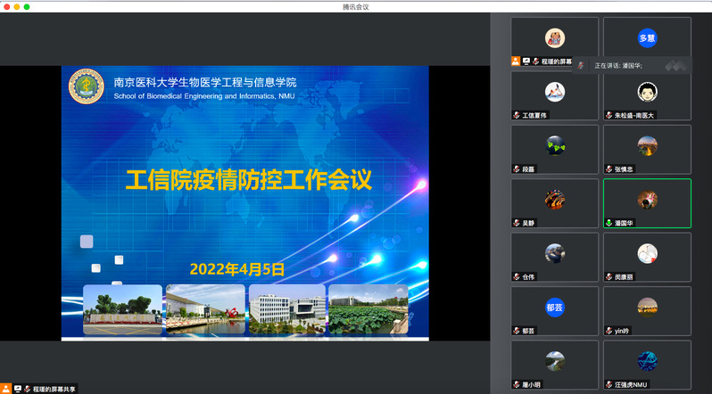Viewport: 712px width, 394px height.
Task: Click the blue 郁芸 avatar circle
Action: (555, 308)
